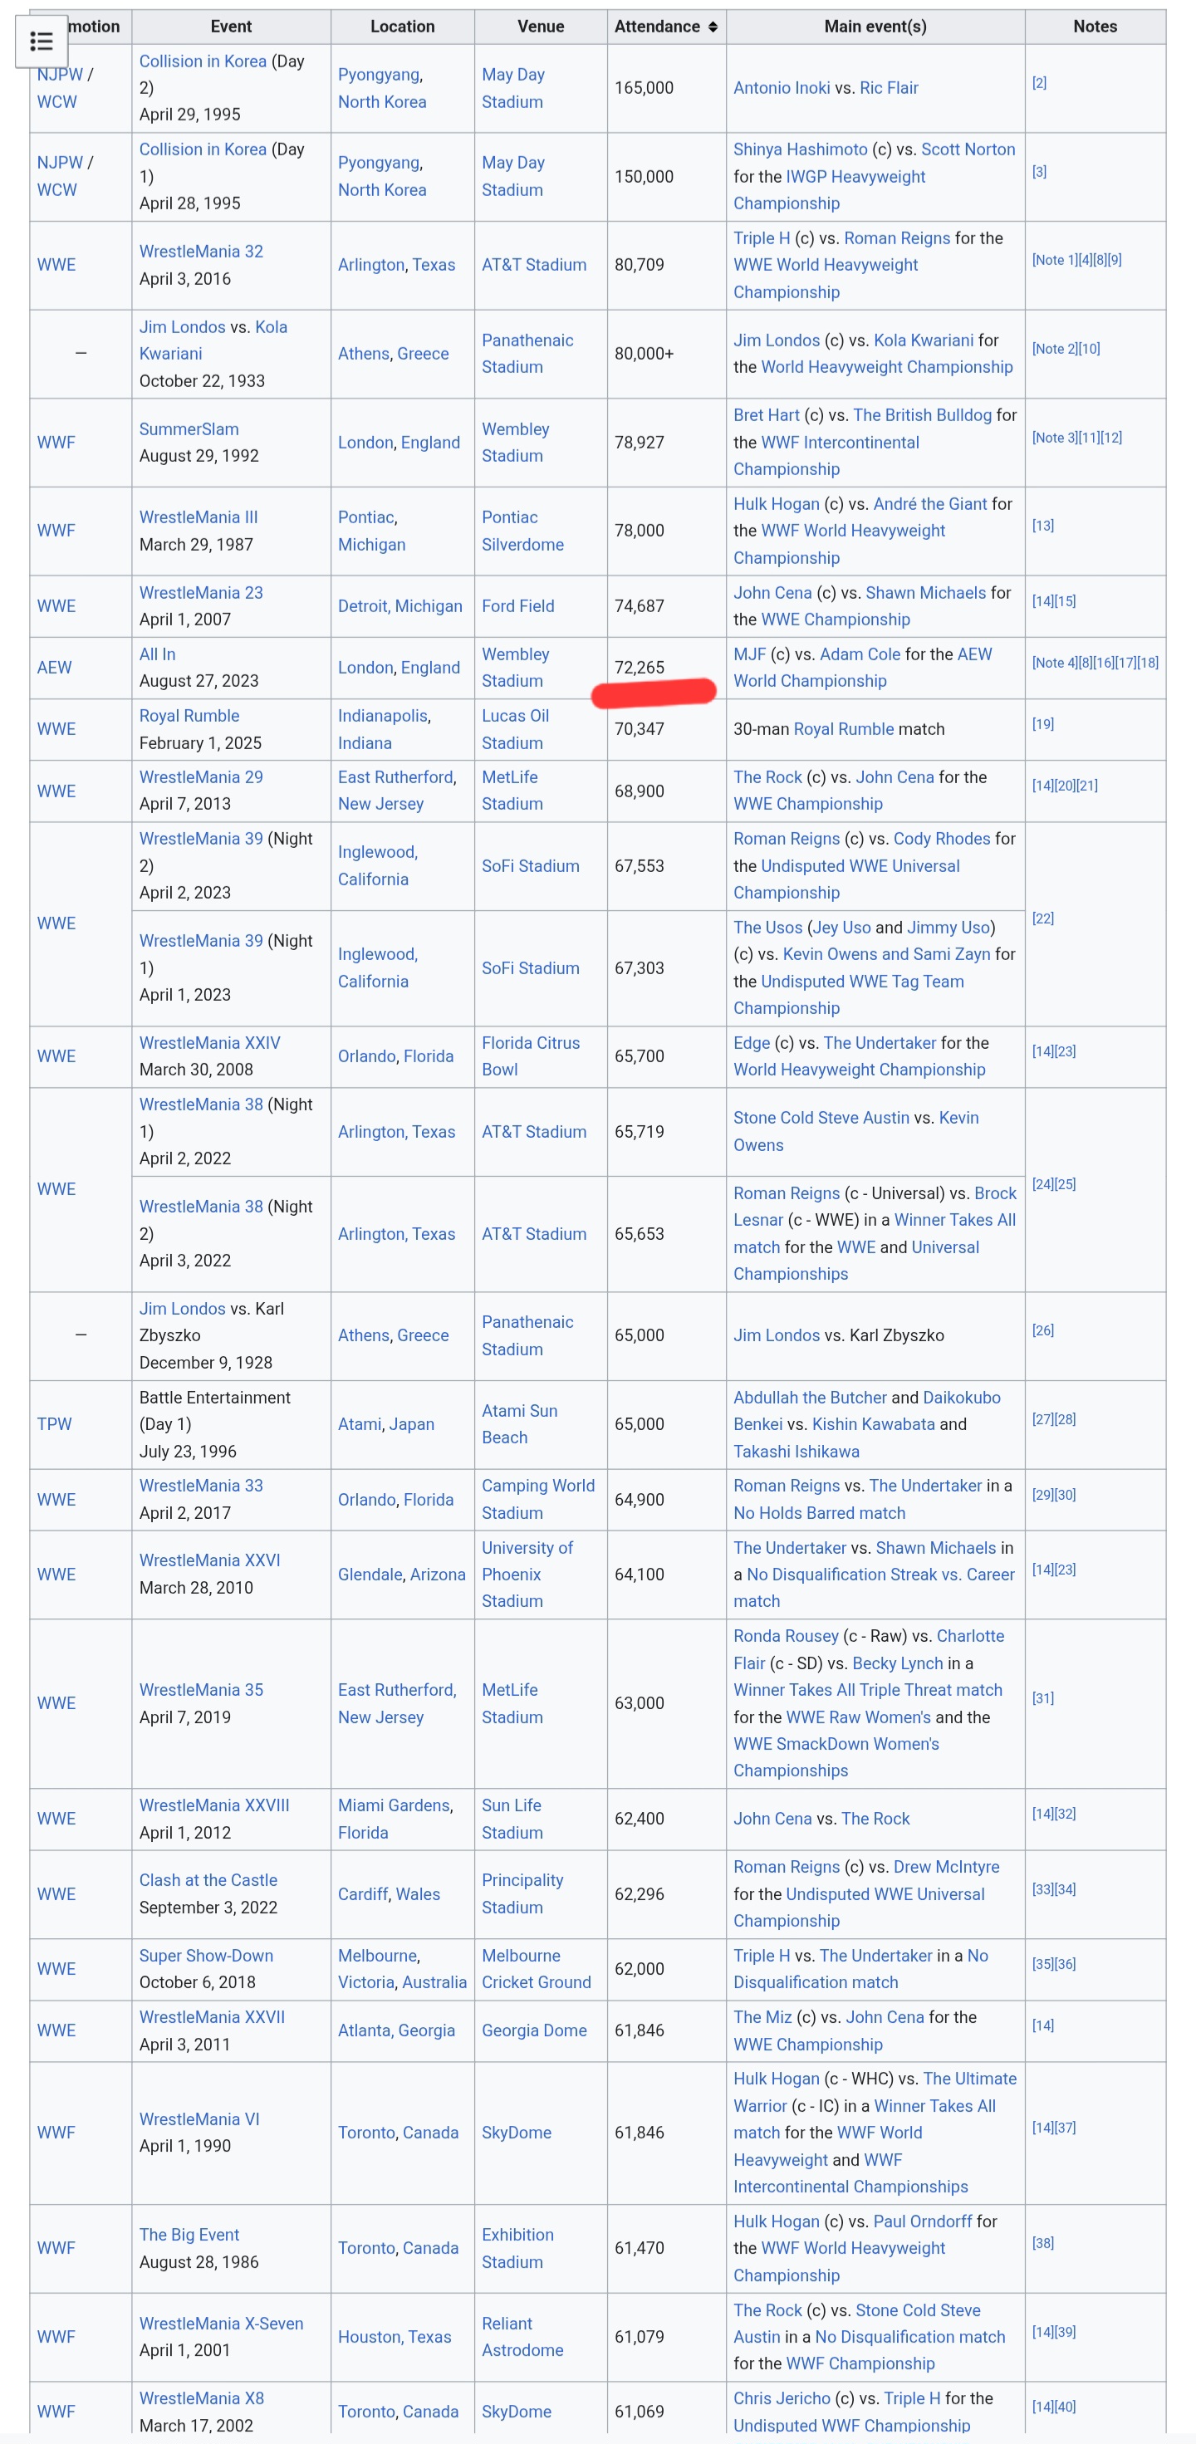The image size is (1196, 2444).
Task: Click The Rock link in WrestleMania 29 row
Action: (767, 777)
